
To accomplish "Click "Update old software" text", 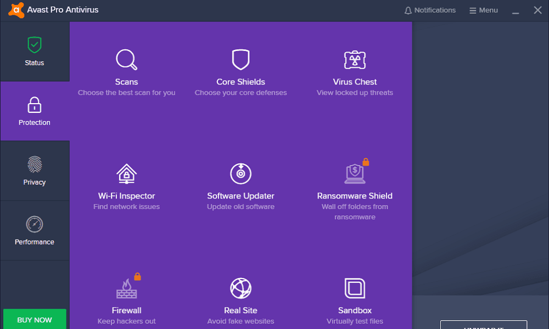I will (x=240, y=207).
